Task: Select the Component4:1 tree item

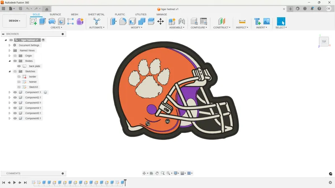Action: pos(33,108)
